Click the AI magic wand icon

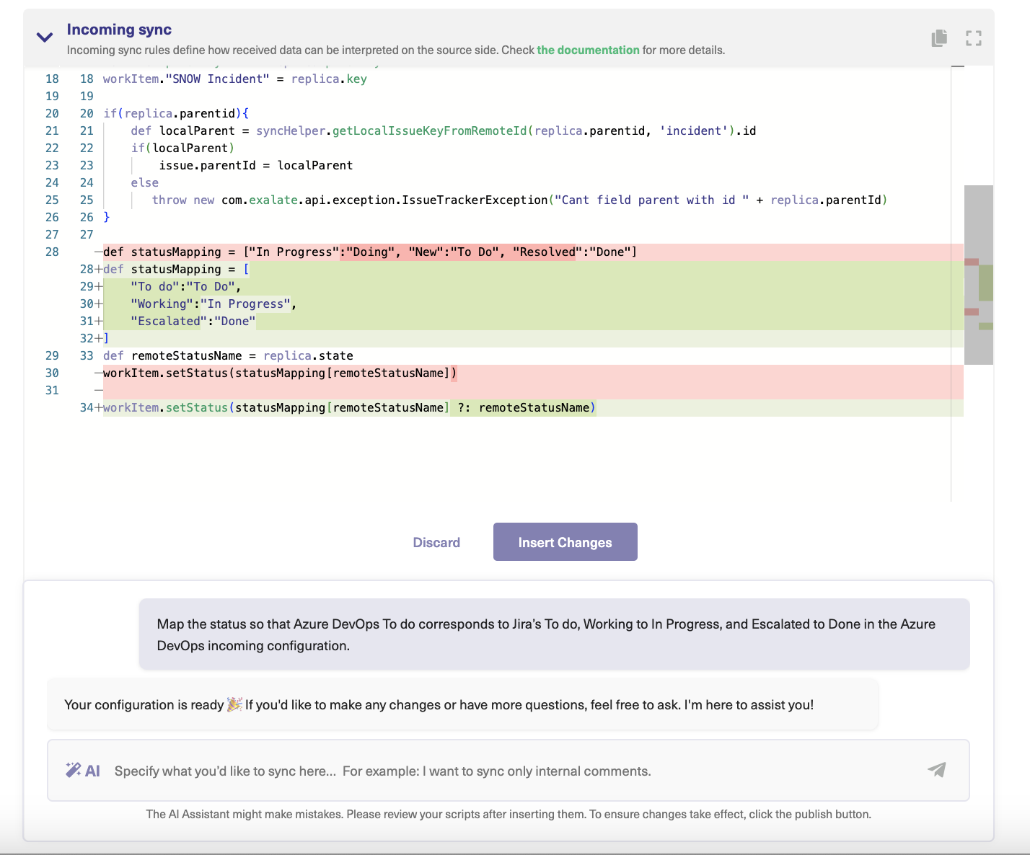(x=74, y=768)
